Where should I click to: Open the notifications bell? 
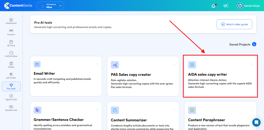pyautogui.click(x=213, y=6)
